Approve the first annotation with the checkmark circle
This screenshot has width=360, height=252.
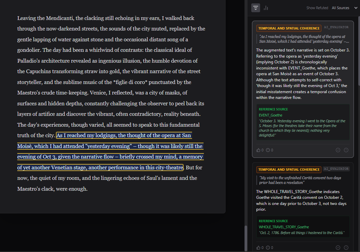[338, 150]
